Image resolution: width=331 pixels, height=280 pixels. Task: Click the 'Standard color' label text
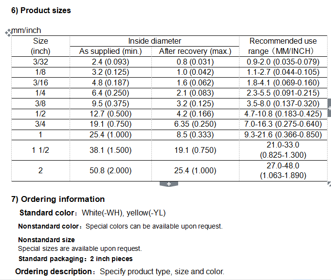[48, 213]
